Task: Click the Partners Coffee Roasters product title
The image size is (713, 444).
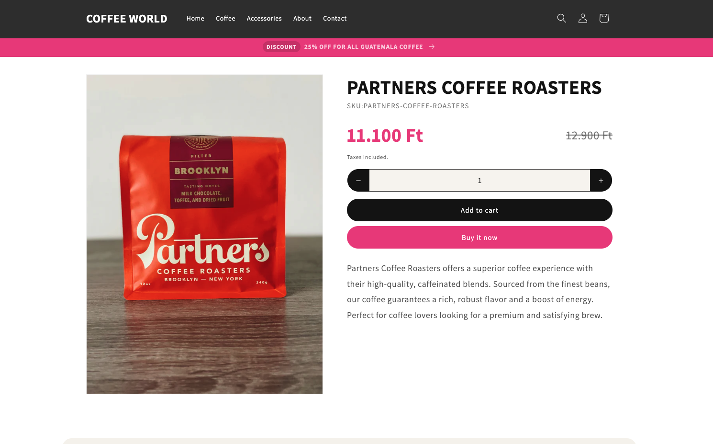Action: click(x=474, y=88)
